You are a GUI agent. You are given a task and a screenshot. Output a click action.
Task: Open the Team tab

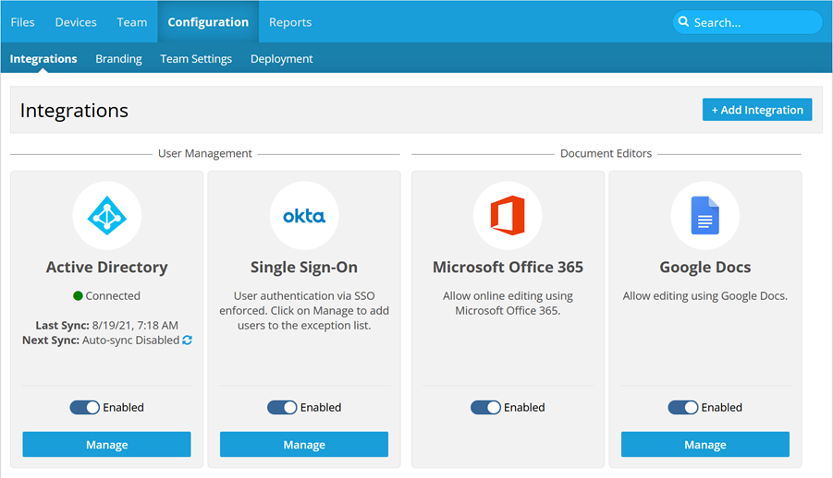click(x=132, y=22)
